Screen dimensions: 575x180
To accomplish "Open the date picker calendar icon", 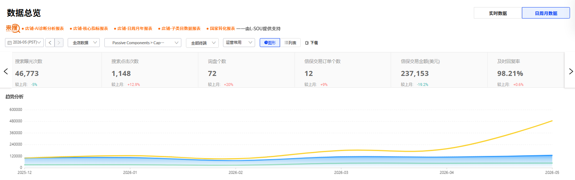I will (x=10, y=42).
